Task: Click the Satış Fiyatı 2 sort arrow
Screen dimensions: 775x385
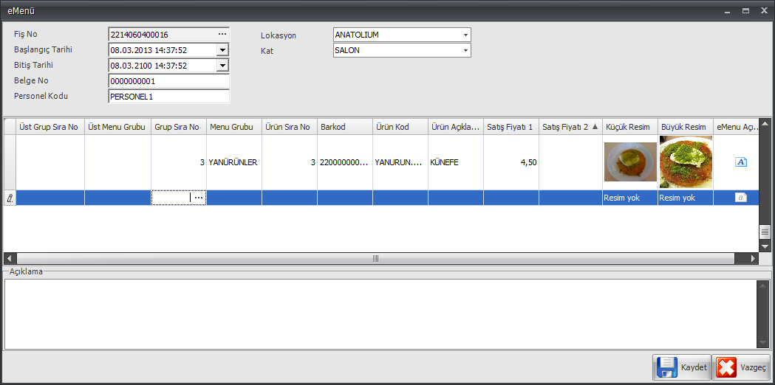Action: (595, 127)
